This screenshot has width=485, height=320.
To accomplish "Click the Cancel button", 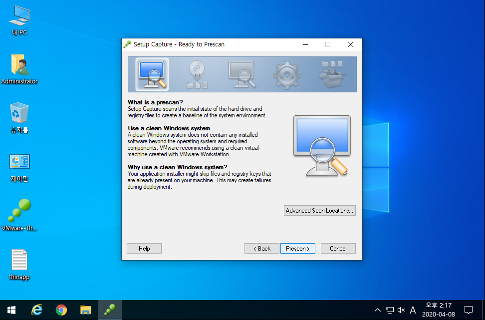I will (x=338, y=249).
